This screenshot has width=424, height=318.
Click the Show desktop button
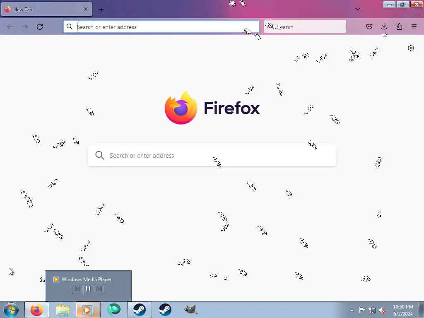(x=421, y=310)
